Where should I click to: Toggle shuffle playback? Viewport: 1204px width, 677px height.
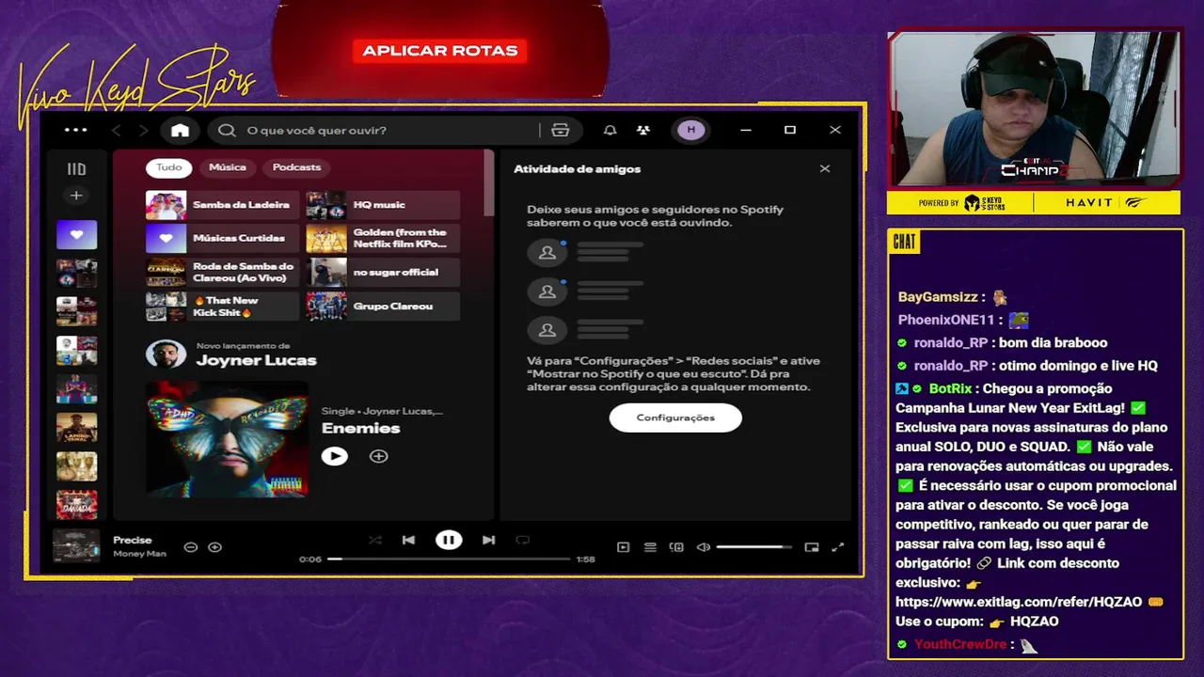374,540
